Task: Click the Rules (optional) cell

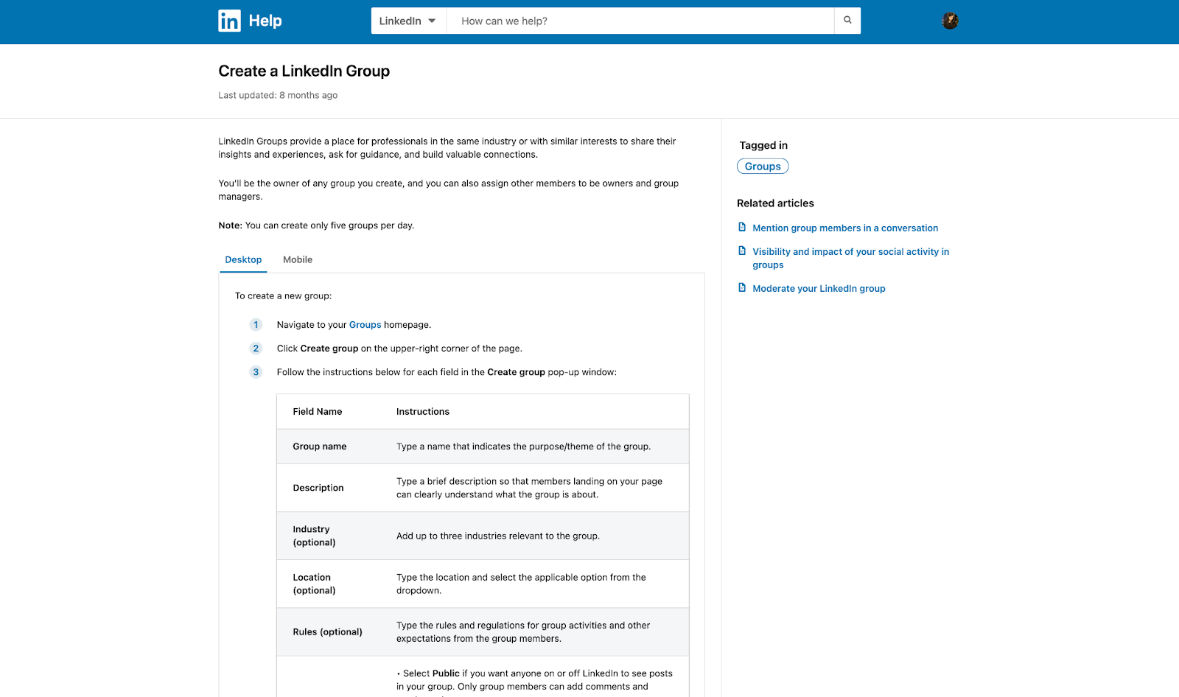Action: pos(328,632)
